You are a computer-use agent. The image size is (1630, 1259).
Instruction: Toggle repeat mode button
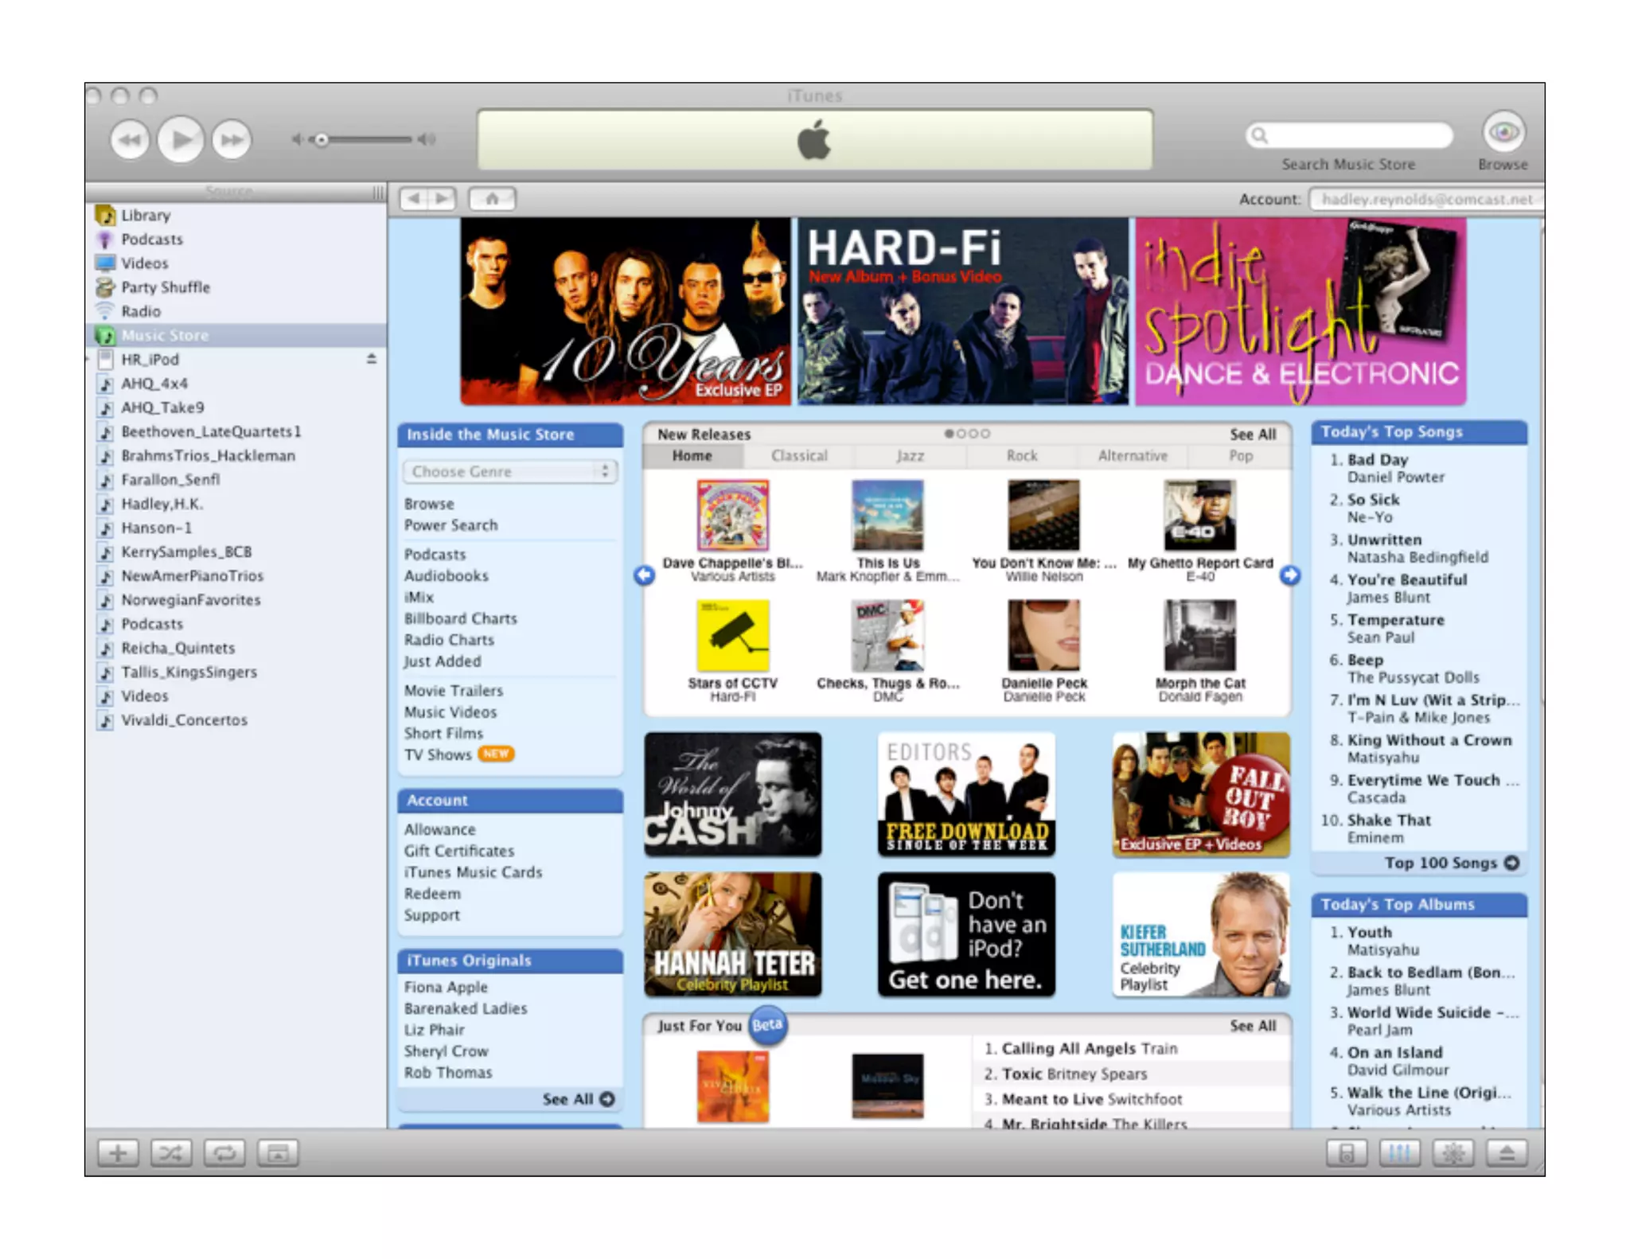coord(224,1152)
